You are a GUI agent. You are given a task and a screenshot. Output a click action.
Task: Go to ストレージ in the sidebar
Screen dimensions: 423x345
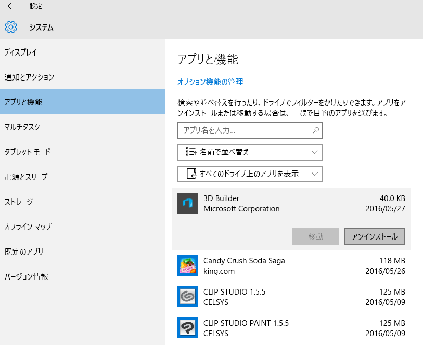[19, 202]
